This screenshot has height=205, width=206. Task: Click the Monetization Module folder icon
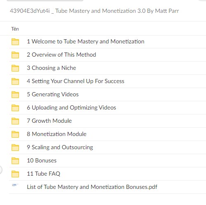[x=15, y=134]
